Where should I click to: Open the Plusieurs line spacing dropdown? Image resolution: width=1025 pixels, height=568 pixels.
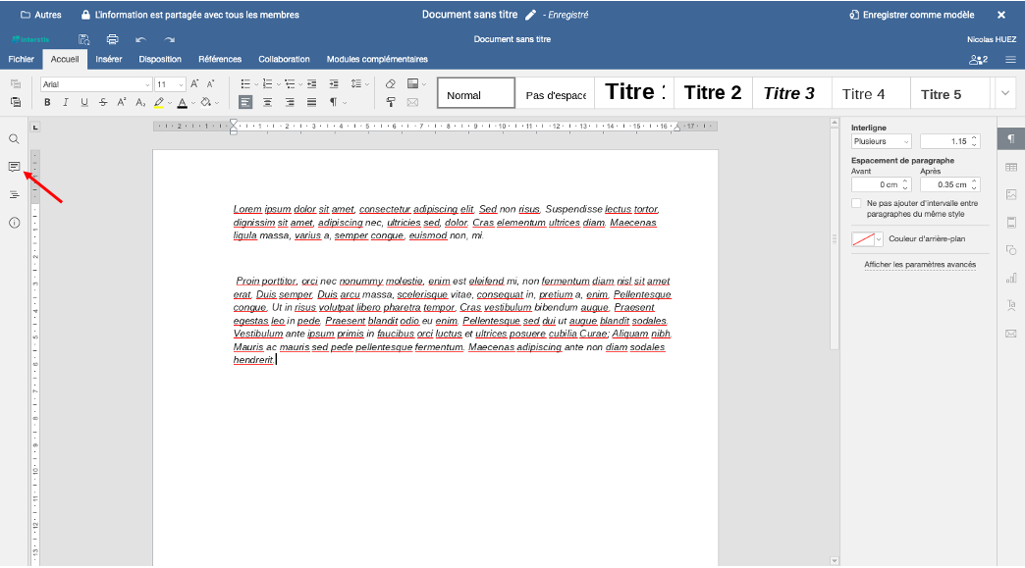[882, 141]
